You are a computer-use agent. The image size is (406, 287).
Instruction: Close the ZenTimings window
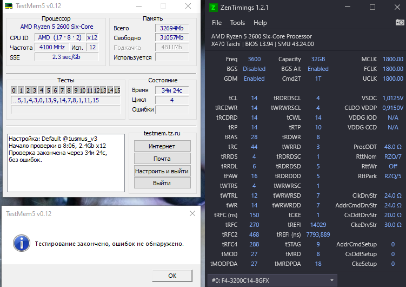397,7
